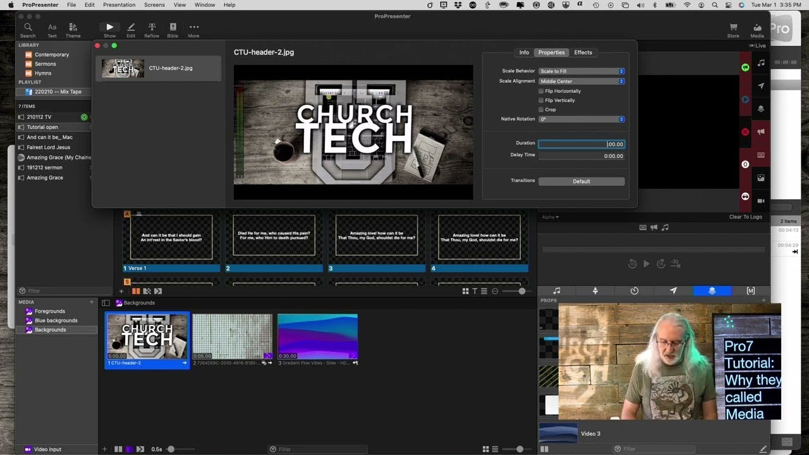The height and width of the screenshot is (455, 809).
Task: Open the Timers tab with the clock icon
Action: coord(635,291)
